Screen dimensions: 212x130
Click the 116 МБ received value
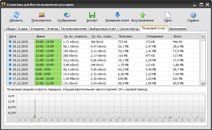tap(123, 55)
